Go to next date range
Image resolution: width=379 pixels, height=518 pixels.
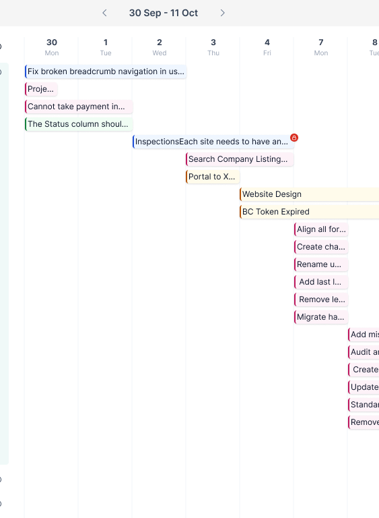(223, 13)
